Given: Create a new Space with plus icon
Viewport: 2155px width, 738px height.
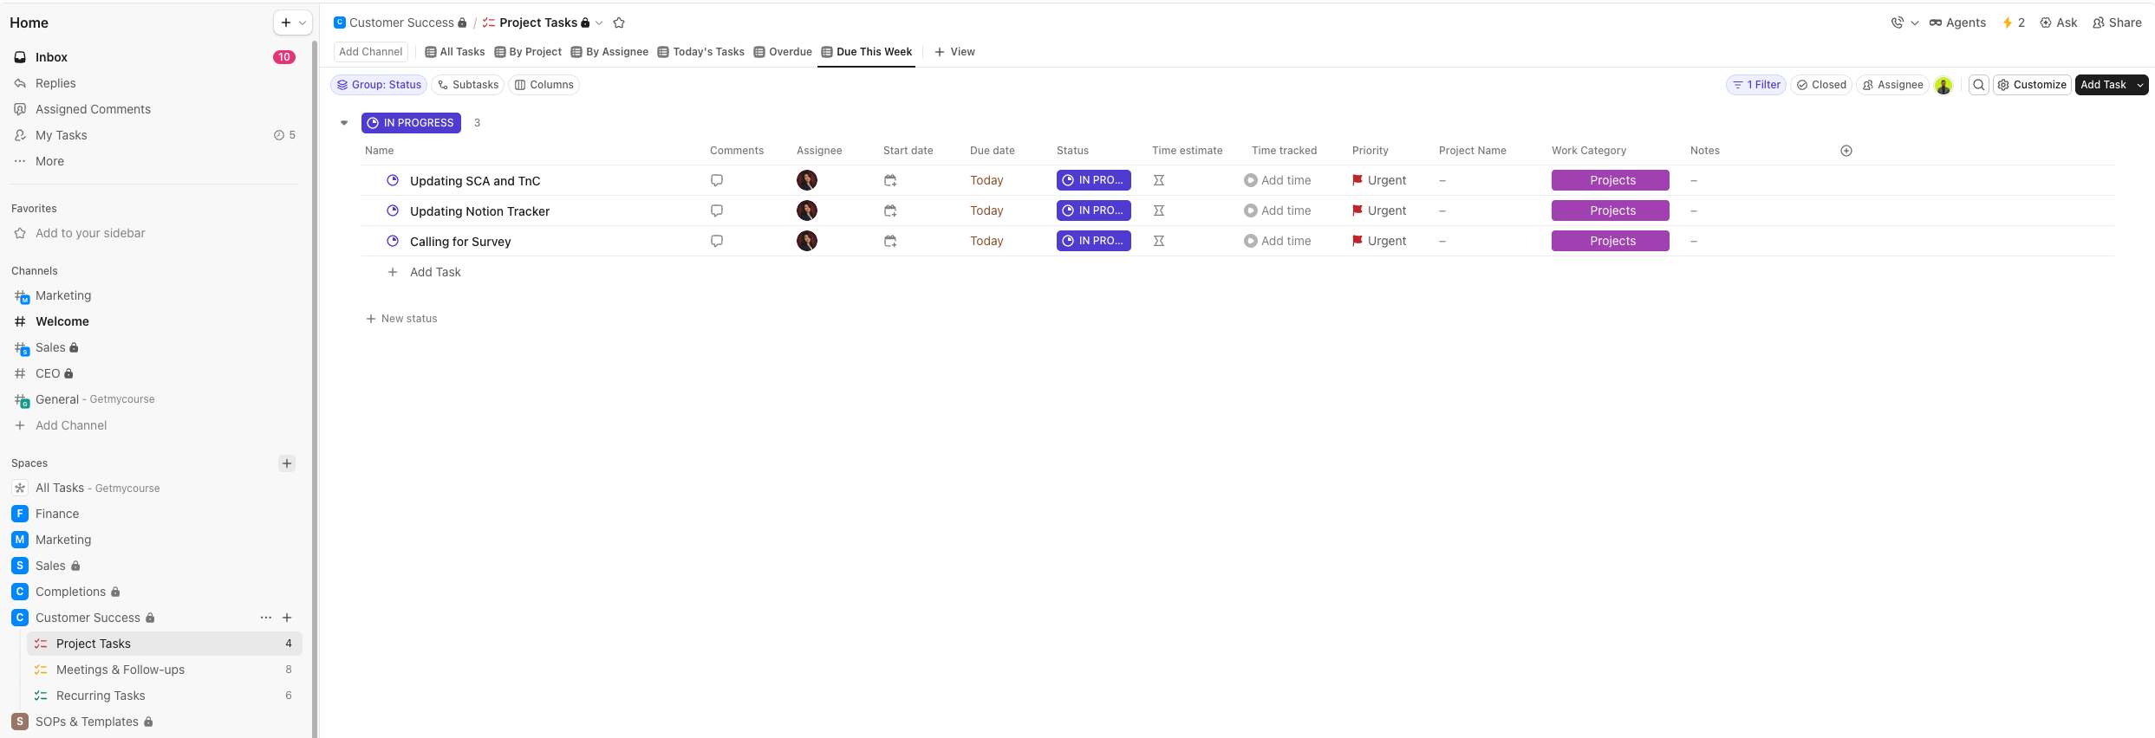Looking at the screenshot, I should pos(287,463).
